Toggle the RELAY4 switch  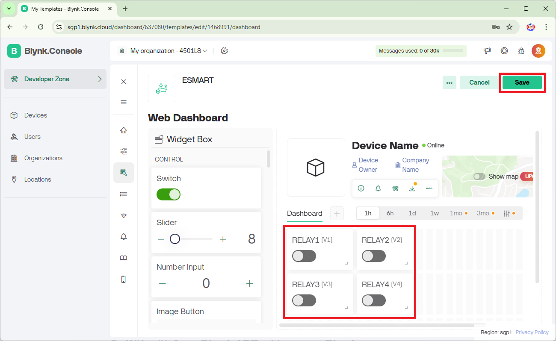(374, 300)
